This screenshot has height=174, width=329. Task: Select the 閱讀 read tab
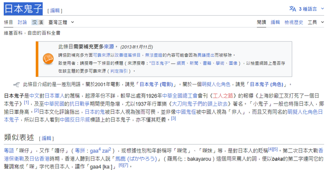tap(262, 22)
